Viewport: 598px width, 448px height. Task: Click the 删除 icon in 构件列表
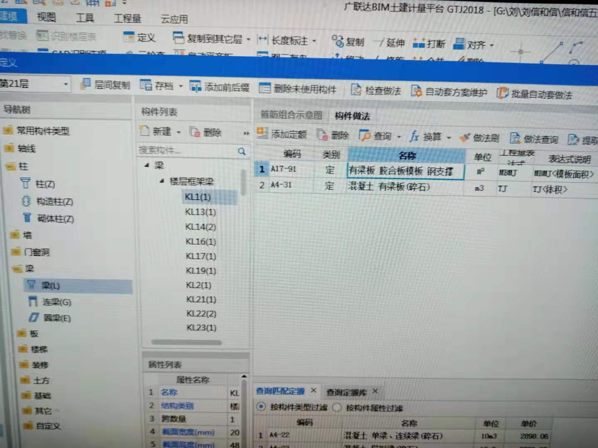tap(194, 132)
